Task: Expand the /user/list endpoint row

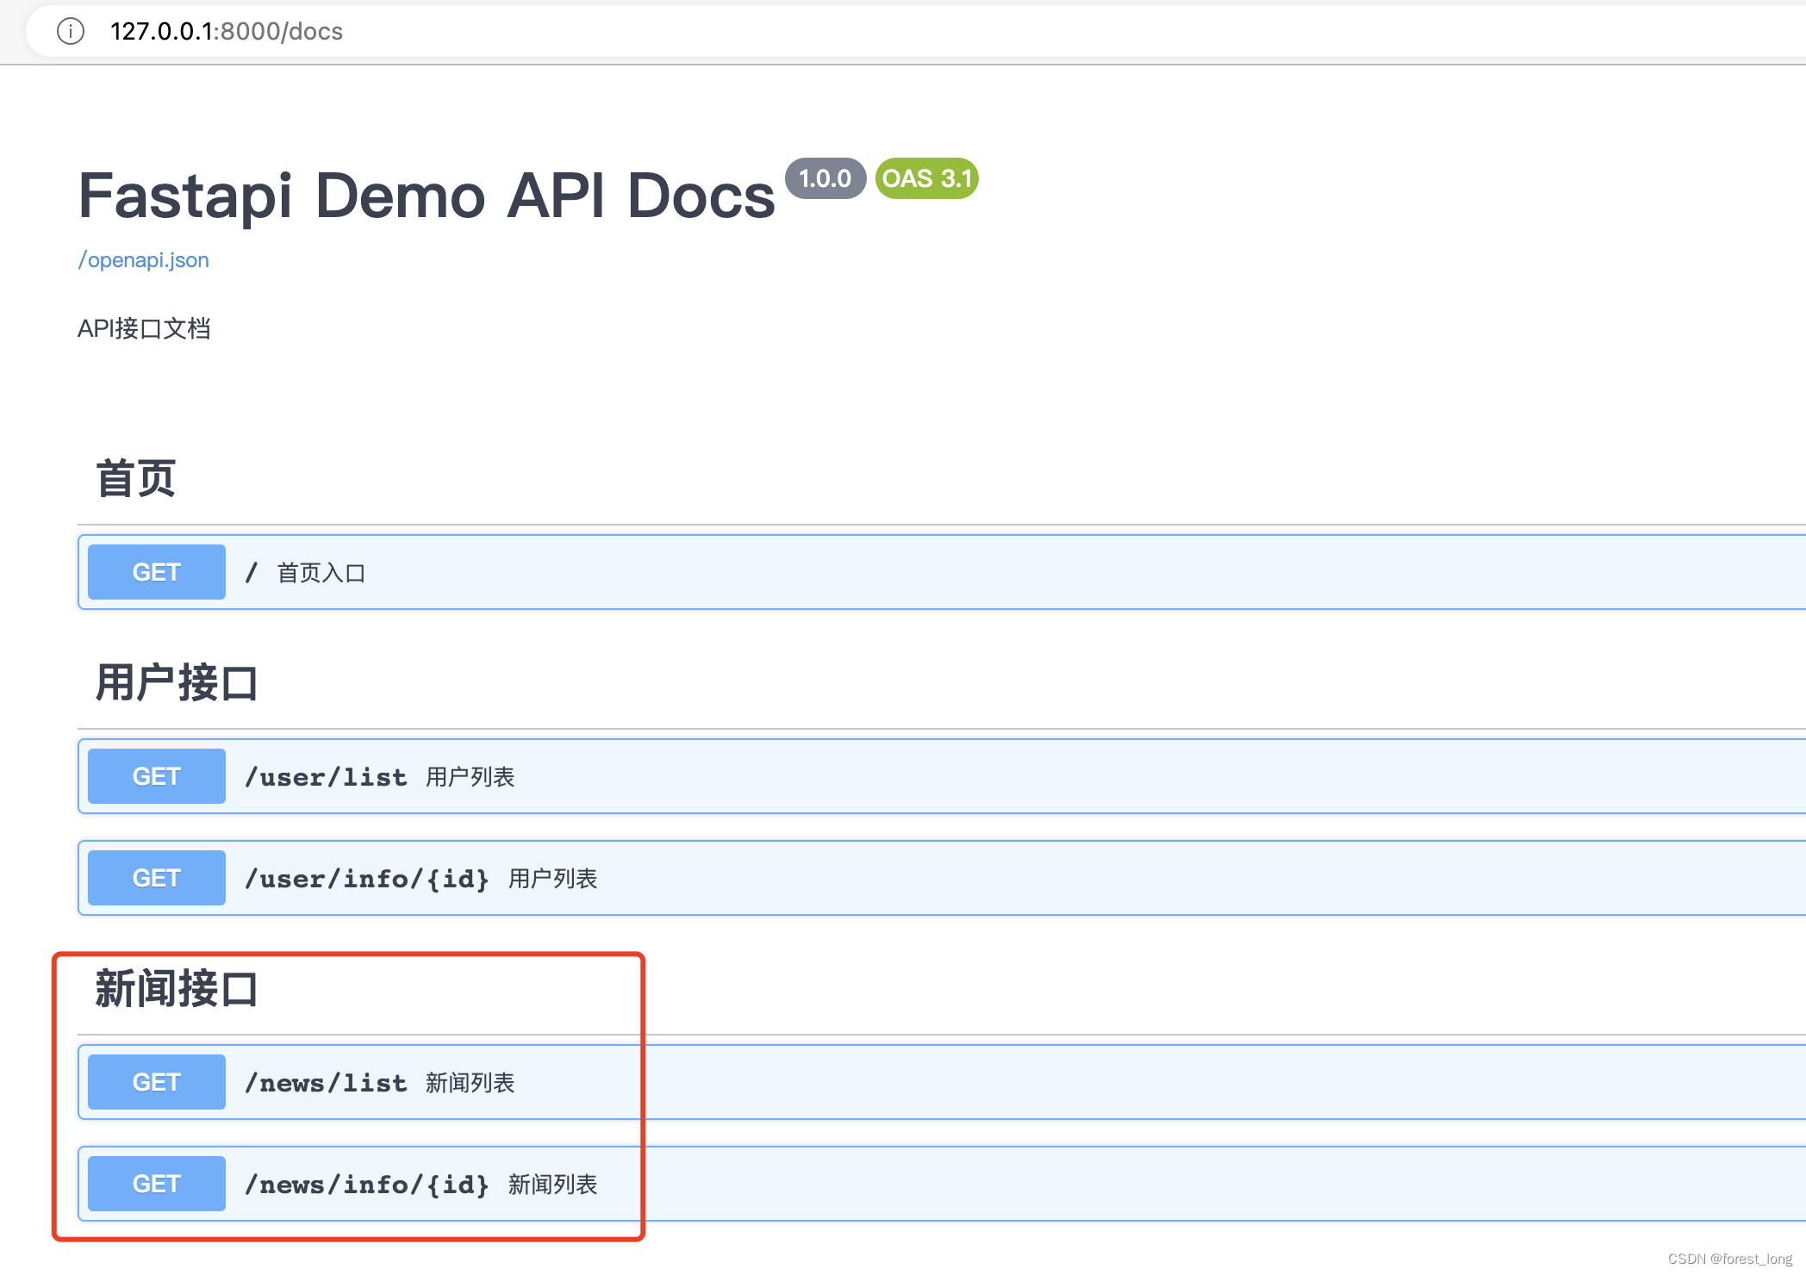Action: [862, 775]
